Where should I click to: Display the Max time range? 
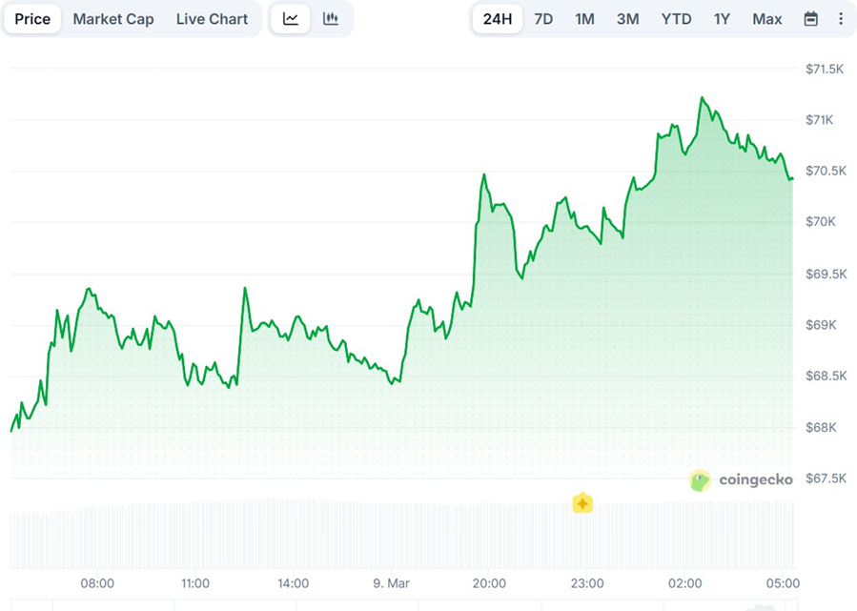click(766, 19)
